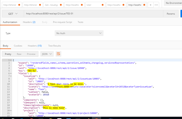Open the request Headers (2) tab
The width and height of the screenshot is (182, 119).
[29, 22]
